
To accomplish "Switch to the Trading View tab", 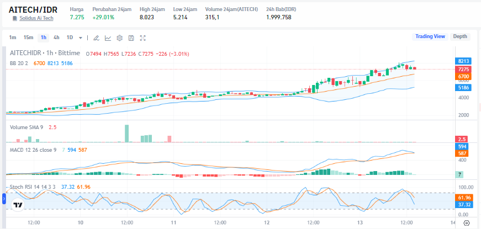I will coord(430,36).
